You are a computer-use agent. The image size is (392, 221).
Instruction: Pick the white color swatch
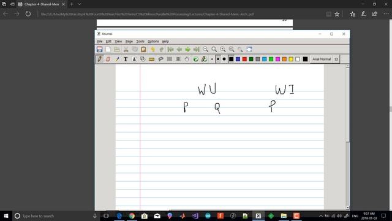[298, 59]
